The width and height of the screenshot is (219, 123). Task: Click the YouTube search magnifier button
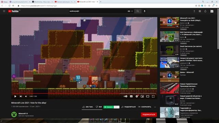coord(138,11)
